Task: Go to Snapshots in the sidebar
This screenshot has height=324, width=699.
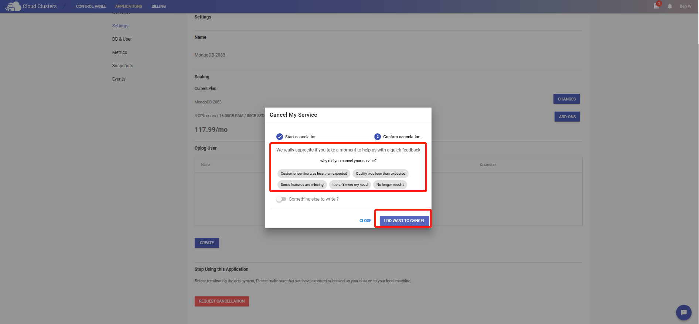Action: [123, 66]
